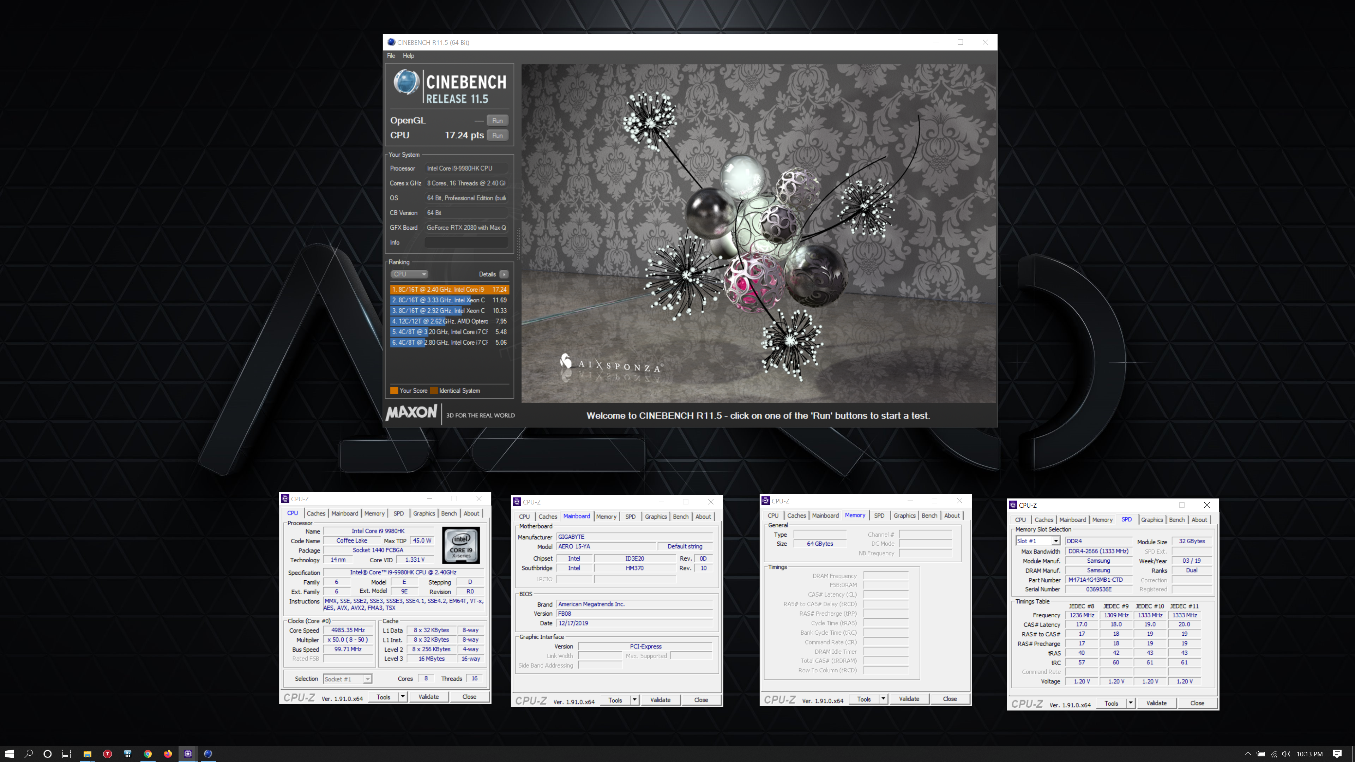Check battery status in system tray
Screen dimensions: 1355x762
point(1261,754)
